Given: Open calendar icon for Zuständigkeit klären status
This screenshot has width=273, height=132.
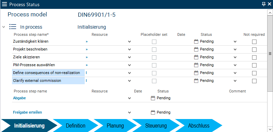Looking at the screenshot, I should pyautogui.click(x=196, y=41).
